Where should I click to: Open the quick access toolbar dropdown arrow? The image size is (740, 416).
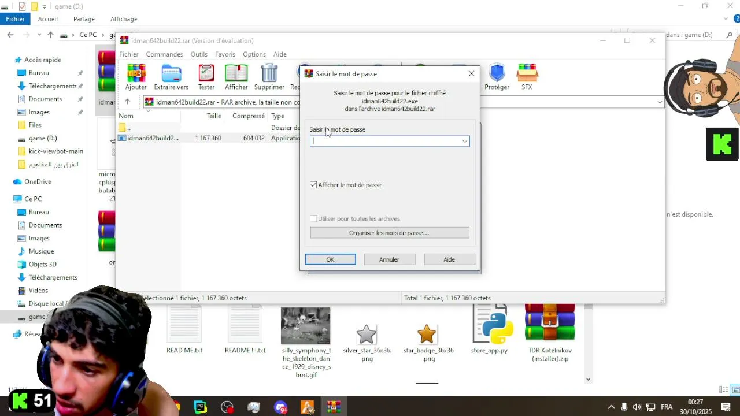coord(44,6)
